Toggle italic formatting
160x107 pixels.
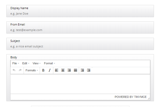49,70
